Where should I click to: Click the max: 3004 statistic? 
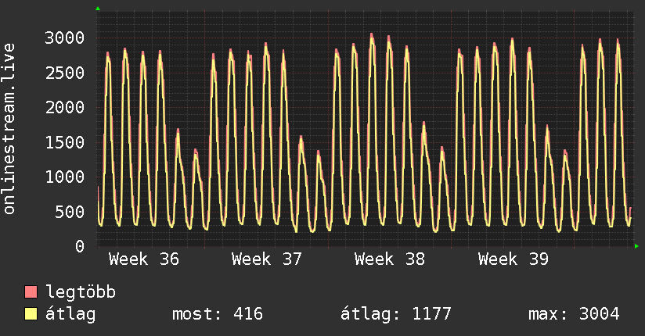575,314
